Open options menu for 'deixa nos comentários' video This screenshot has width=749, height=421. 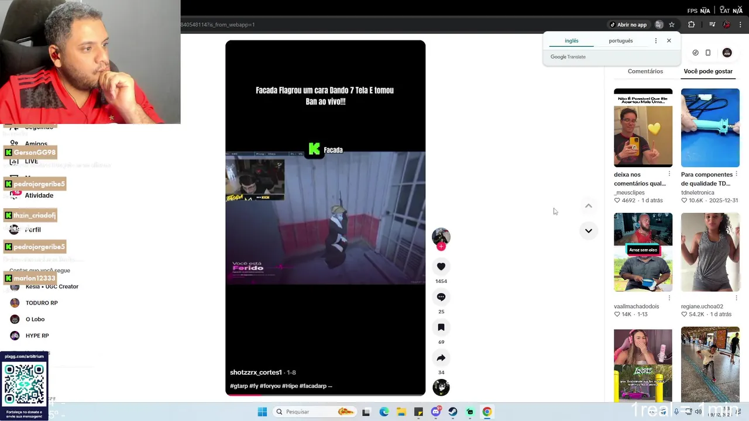point(669,174)
